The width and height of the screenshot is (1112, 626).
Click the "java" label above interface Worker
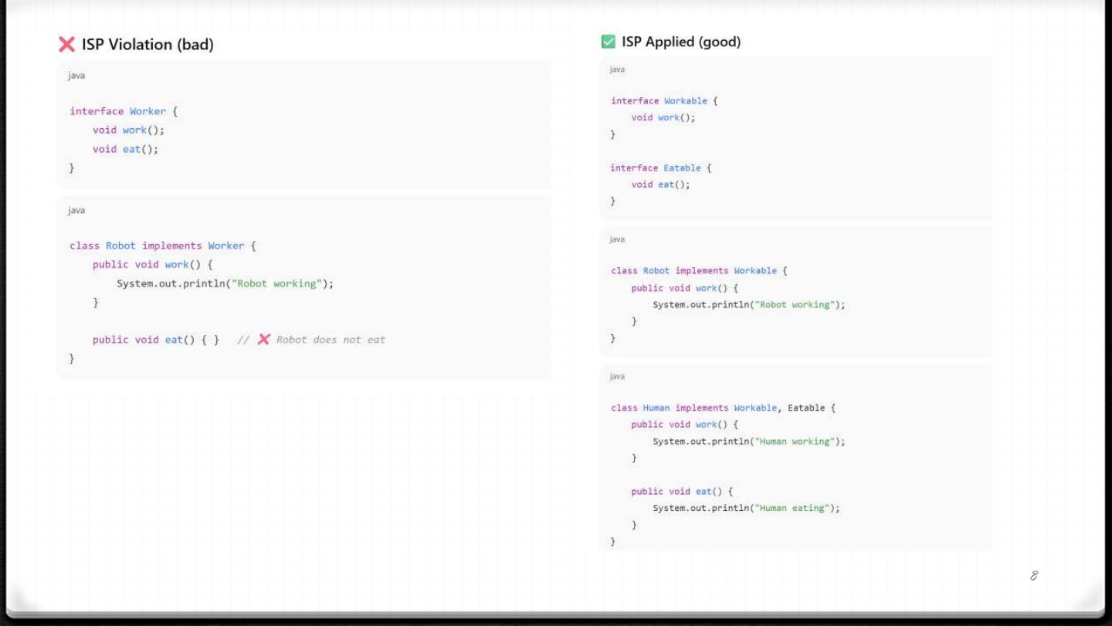76,76
